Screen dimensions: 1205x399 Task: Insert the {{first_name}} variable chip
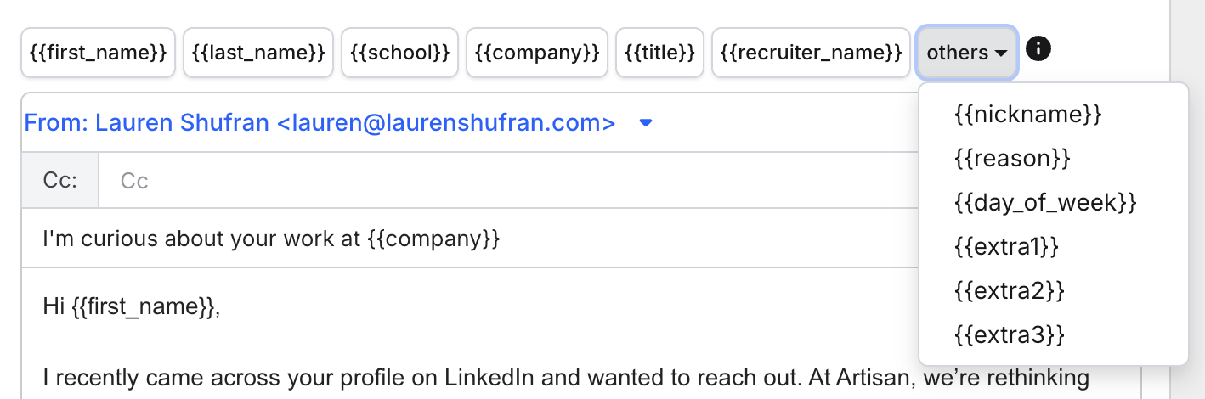[x=99, y=53]
